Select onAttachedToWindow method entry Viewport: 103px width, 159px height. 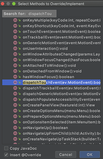pos(51,65)
